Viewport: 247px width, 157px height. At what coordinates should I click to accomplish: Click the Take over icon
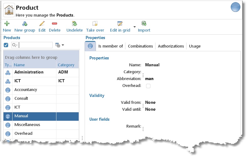[95, 23]
